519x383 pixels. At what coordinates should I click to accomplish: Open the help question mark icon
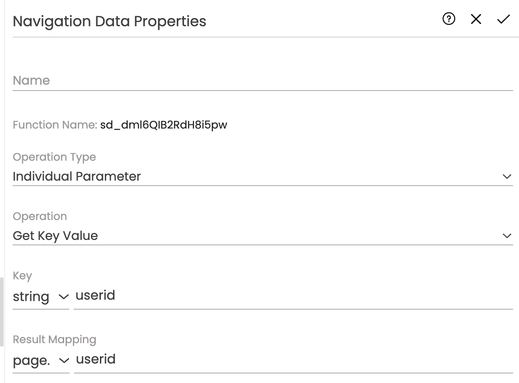point(449,19)
